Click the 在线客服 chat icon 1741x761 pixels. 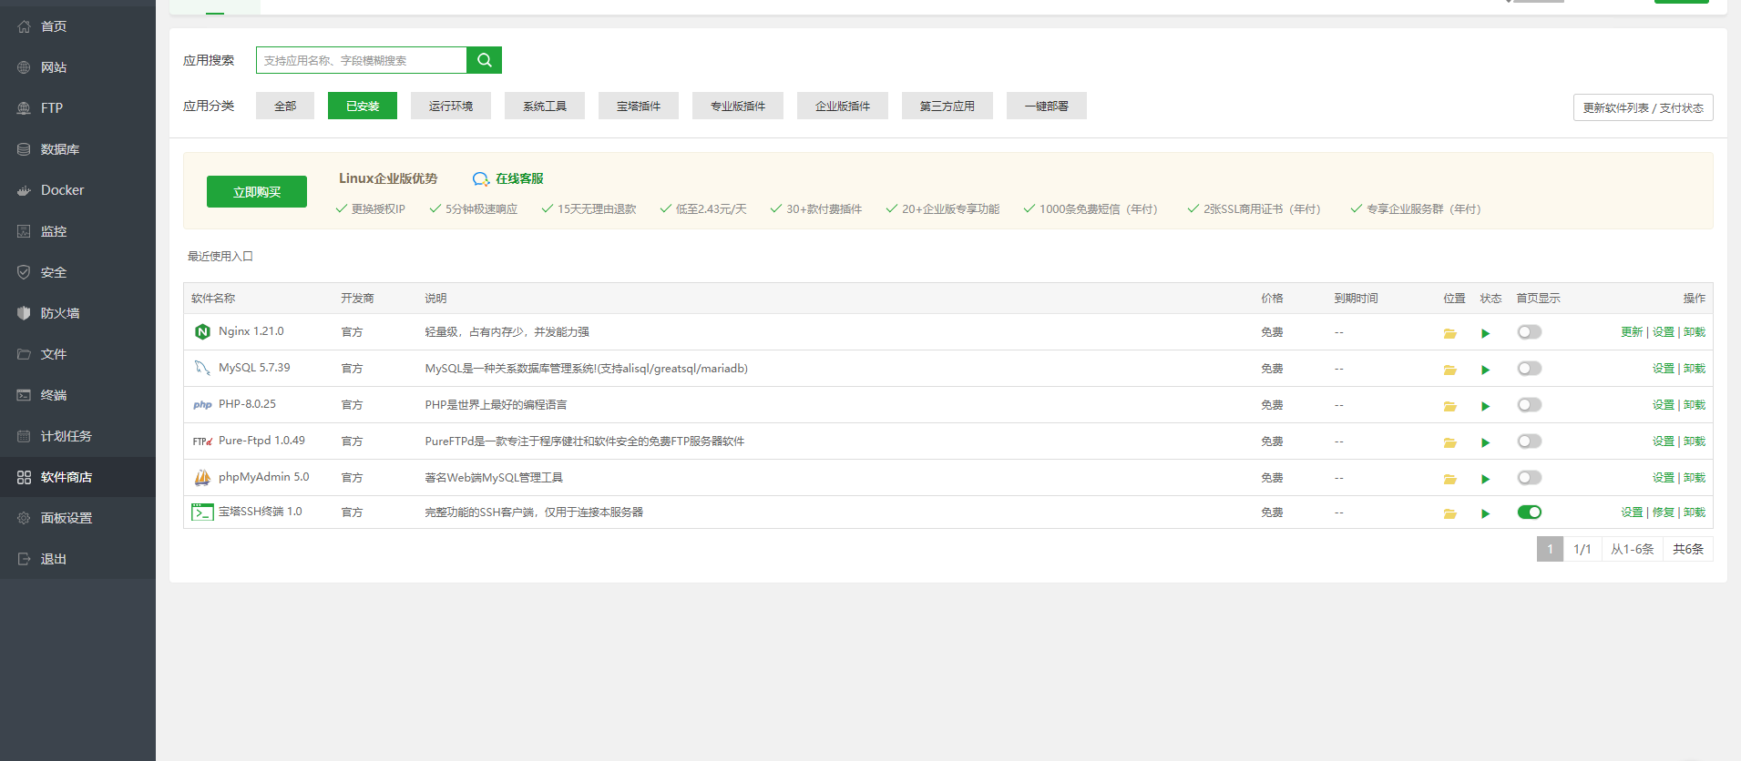tap(481, 179)
